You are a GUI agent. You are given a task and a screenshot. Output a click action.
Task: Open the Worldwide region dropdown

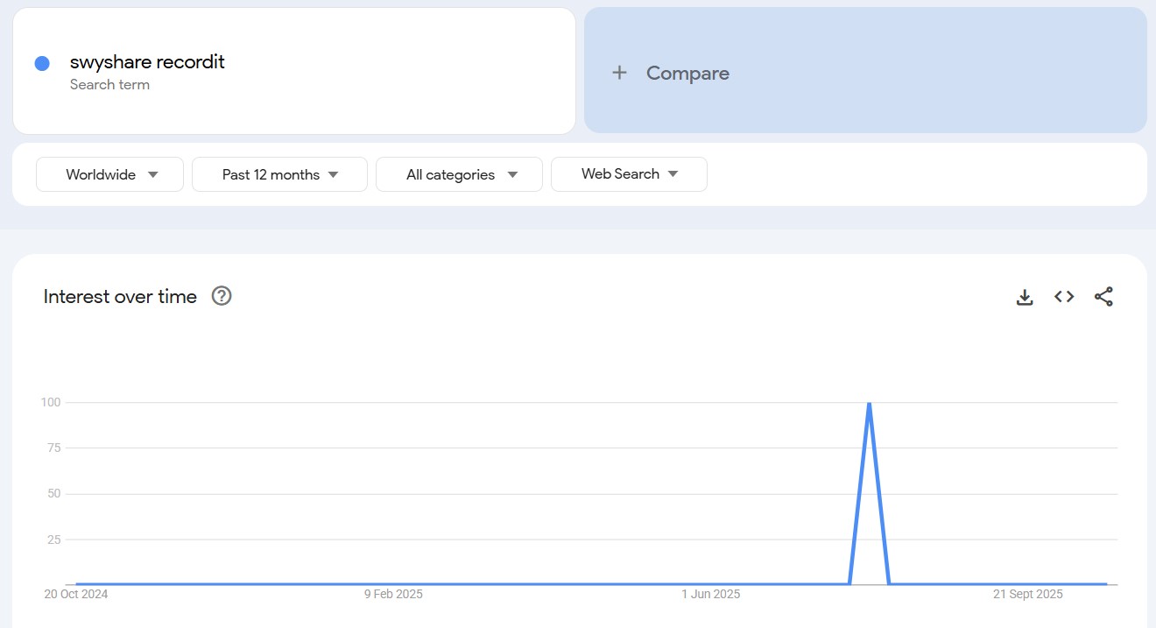click(109, 174)
